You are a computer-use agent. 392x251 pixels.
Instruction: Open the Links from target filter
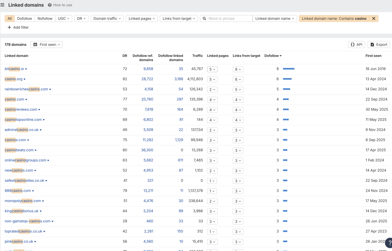click(179, 18)
